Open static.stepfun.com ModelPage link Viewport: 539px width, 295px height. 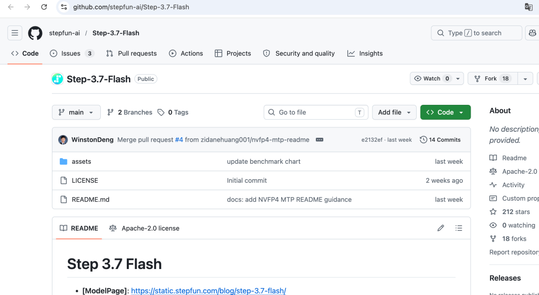pos(208,291)
